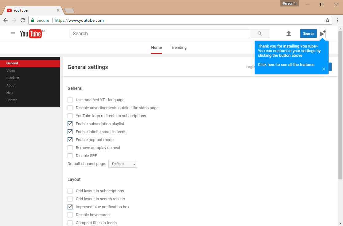This screenshot has height=226, width=343.
Task: Open a new tab button
Action: coord(70,10)
